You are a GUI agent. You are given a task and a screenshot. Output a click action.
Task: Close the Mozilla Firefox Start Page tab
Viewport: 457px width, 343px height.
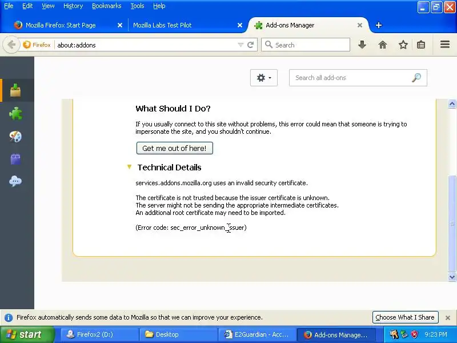point(120,25)
